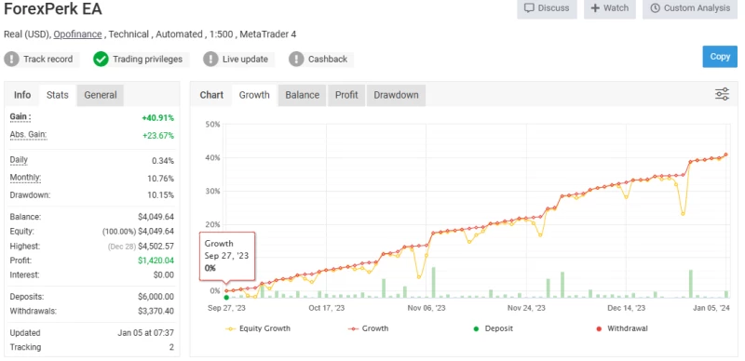Open the Drawdown chart tab
Viewport: 745px width, 361px height.
click(396, 95)
